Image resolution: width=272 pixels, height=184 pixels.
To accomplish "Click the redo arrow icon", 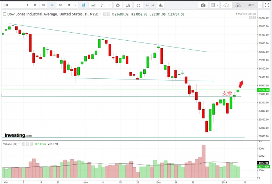I will [153, 5].
